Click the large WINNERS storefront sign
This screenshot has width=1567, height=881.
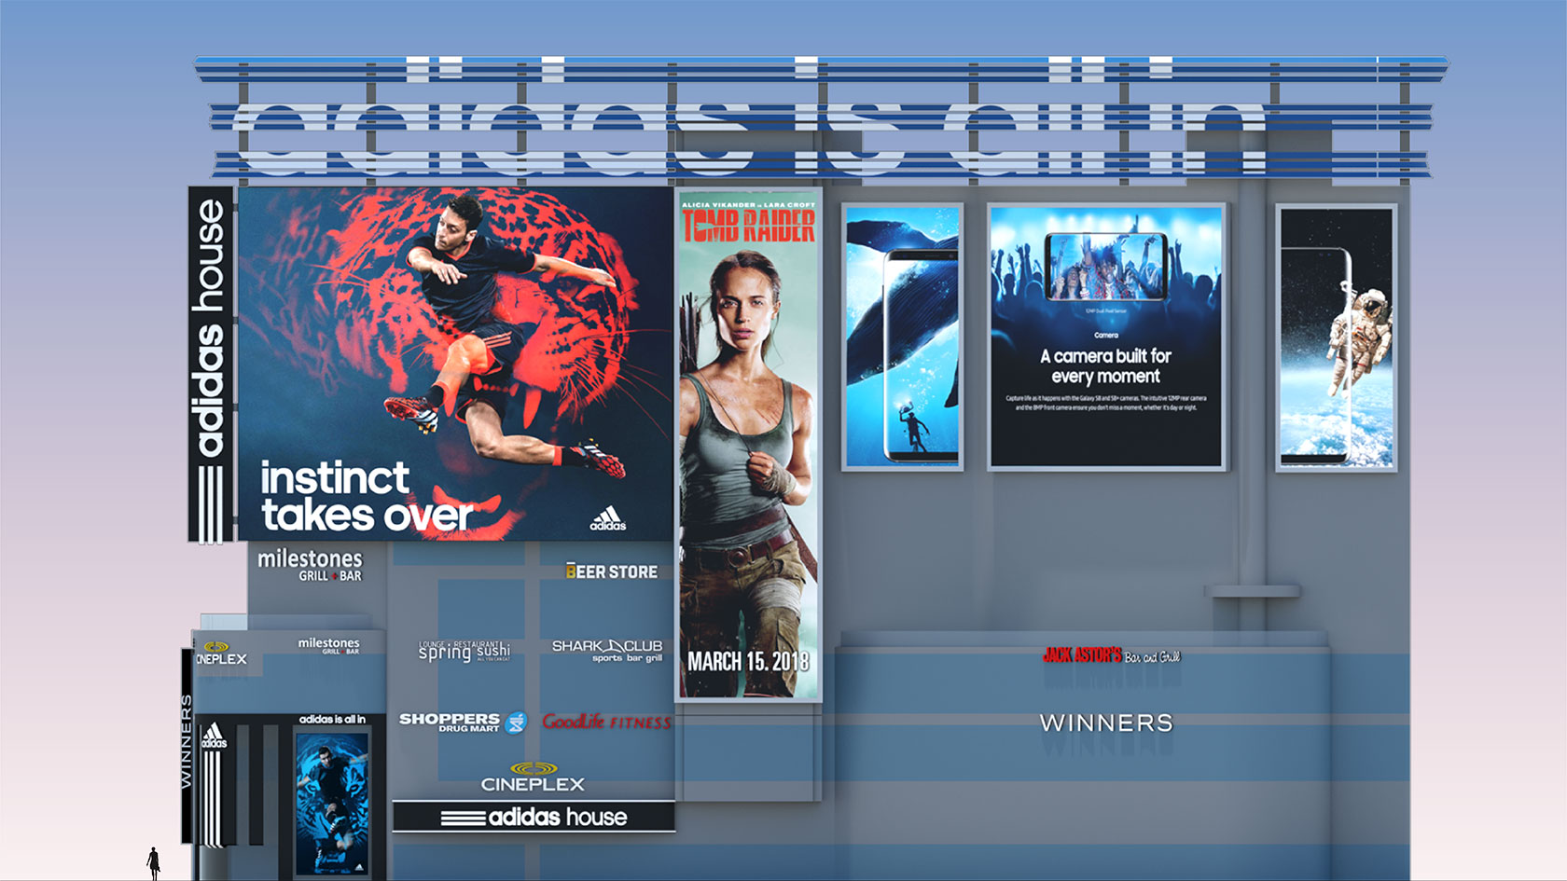pyautogui.click(x=1106, y=723)
